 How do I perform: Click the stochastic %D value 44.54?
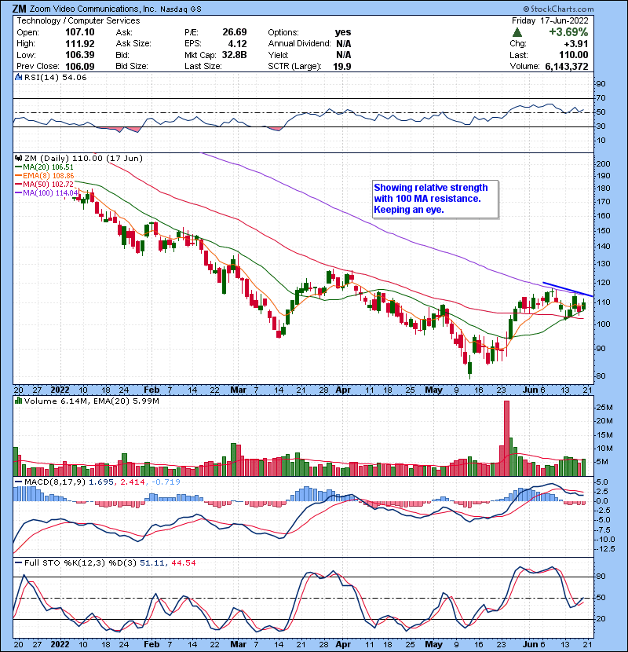click(183, 562)
